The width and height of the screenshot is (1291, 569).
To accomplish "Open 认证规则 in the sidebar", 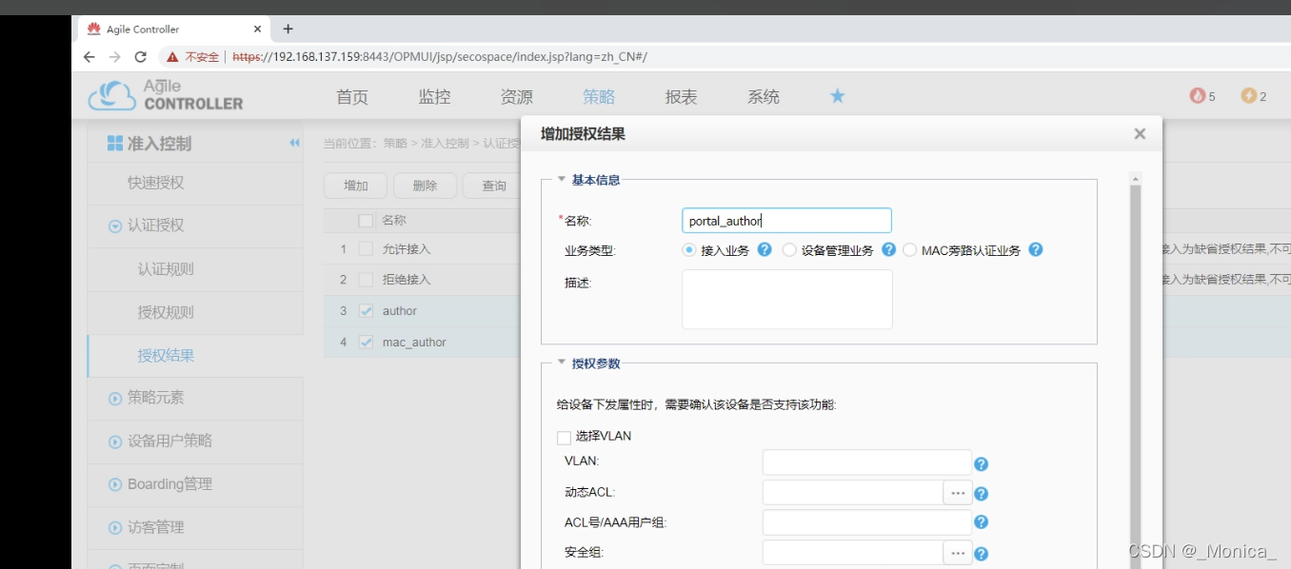I will click(x=166, y=269).
